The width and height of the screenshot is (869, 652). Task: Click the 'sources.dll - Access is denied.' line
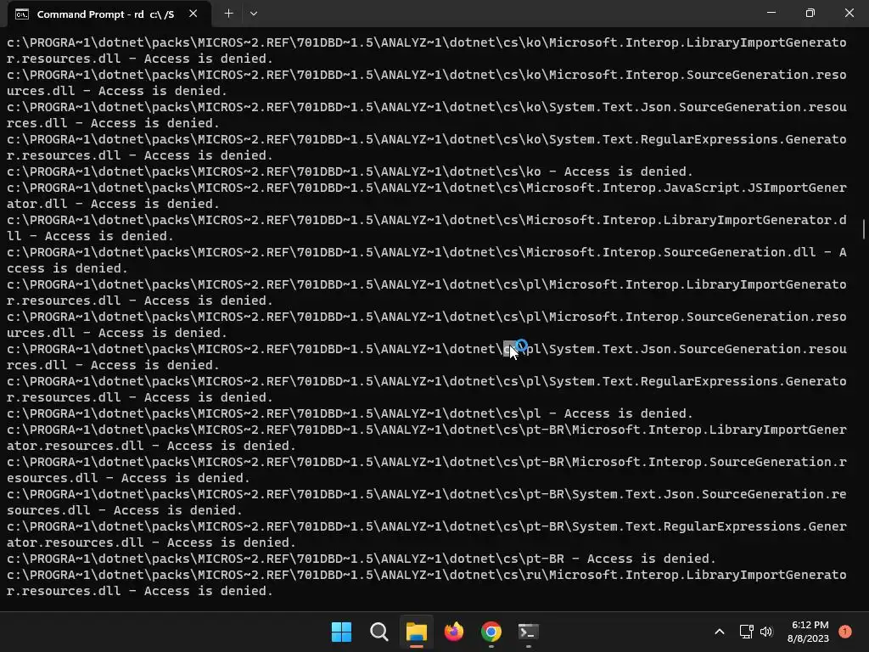pos(124,510)
